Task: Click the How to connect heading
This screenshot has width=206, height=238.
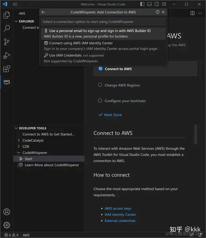Action: tap(112, 175)
